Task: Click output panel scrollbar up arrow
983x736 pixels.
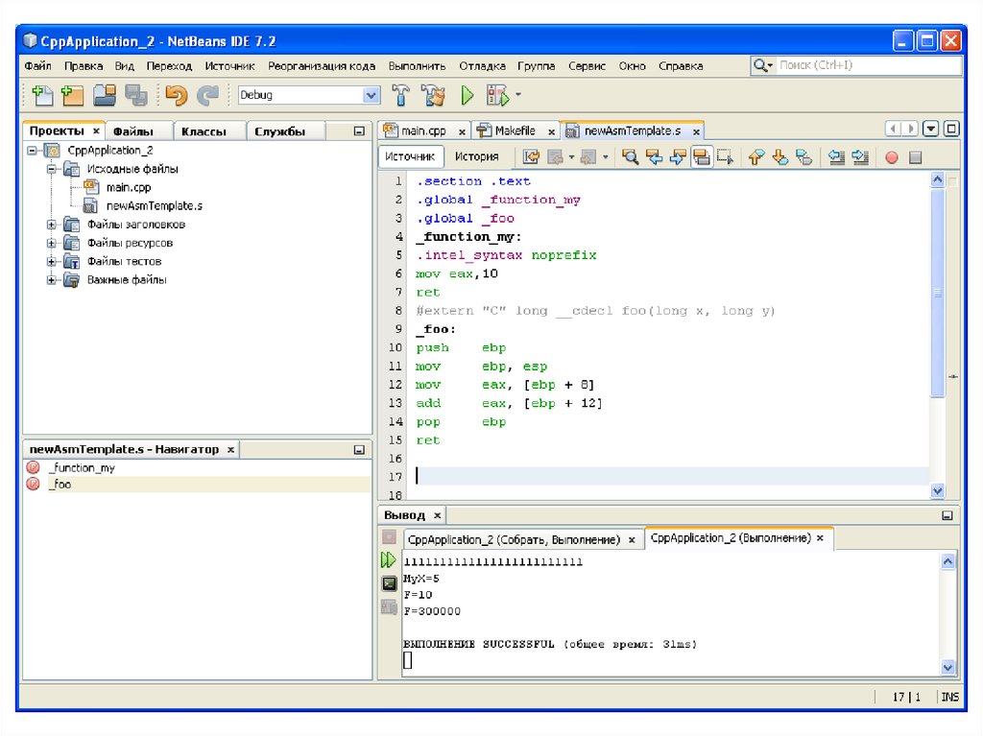Action: coord(947,561)
